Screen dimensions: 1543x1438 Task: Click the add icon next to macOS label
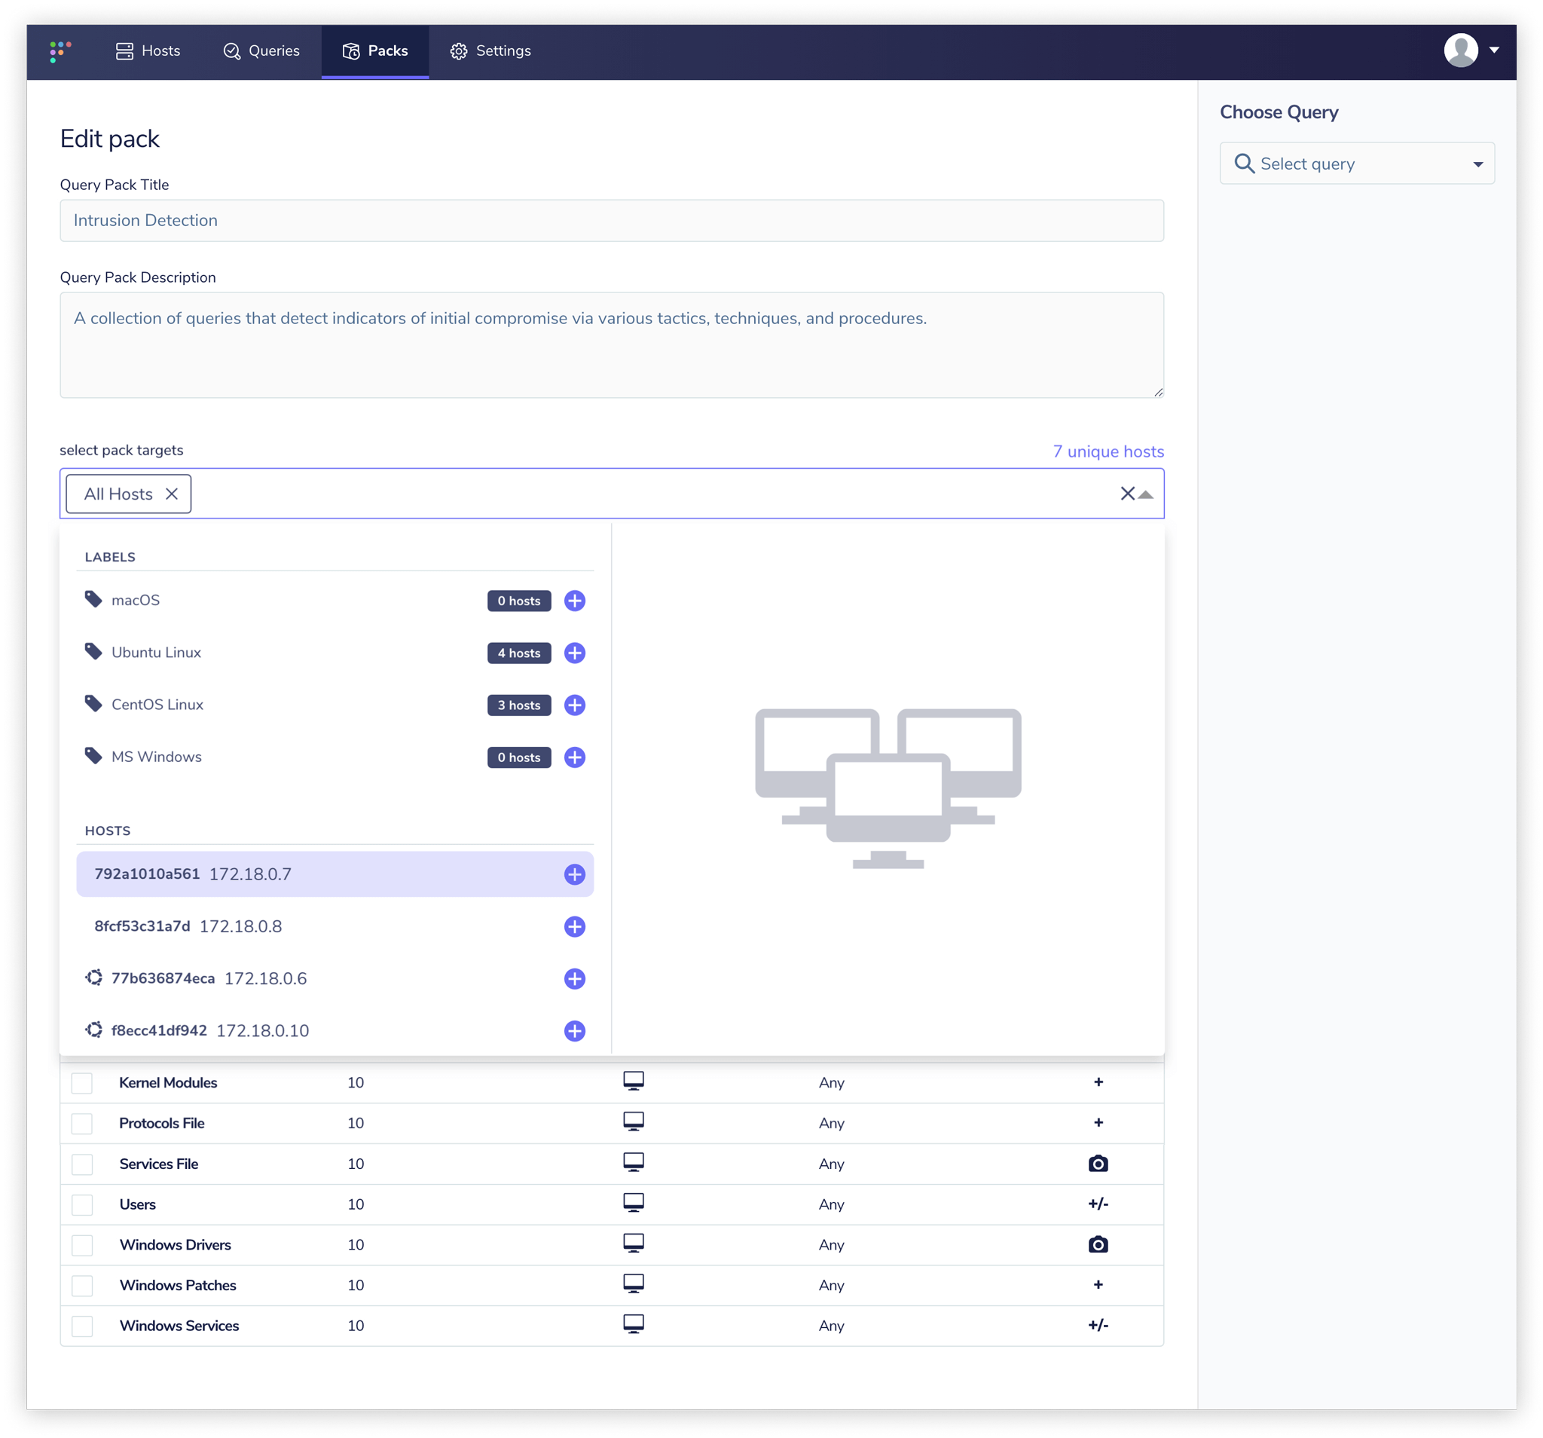pos(574,600)
